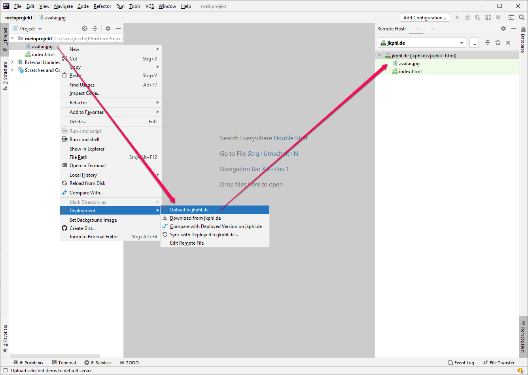Collapse all in Remote Host panel

488,43
